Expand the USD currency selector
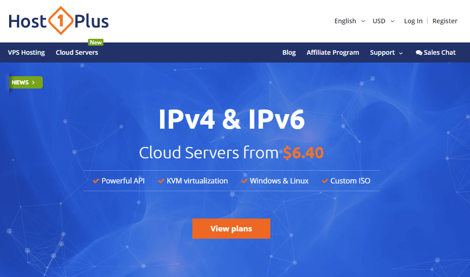 tap(383, 21)
